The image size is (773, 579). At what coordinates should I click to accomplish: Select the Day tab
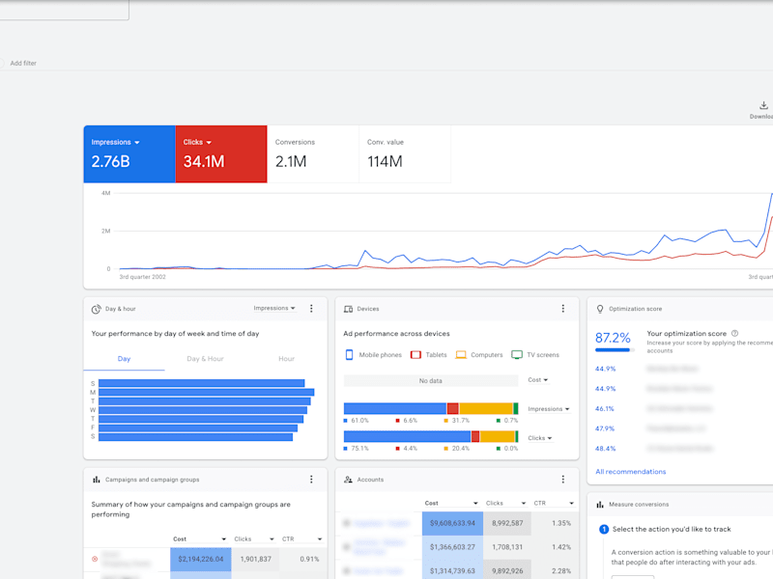point(125,359)
